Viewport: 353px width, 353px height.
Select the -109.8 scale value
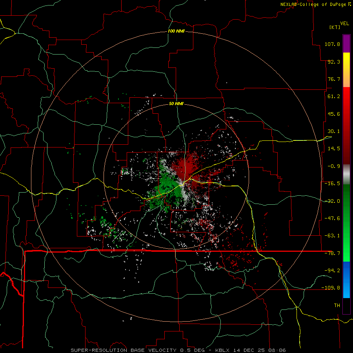click(331, 288)
